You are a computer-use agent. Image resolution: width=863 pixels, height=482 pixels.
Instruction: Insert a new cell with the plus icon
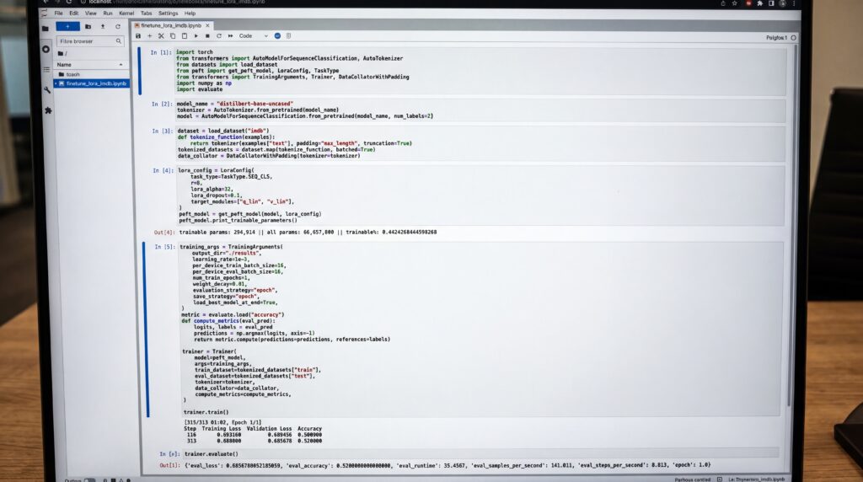[150, 35]
